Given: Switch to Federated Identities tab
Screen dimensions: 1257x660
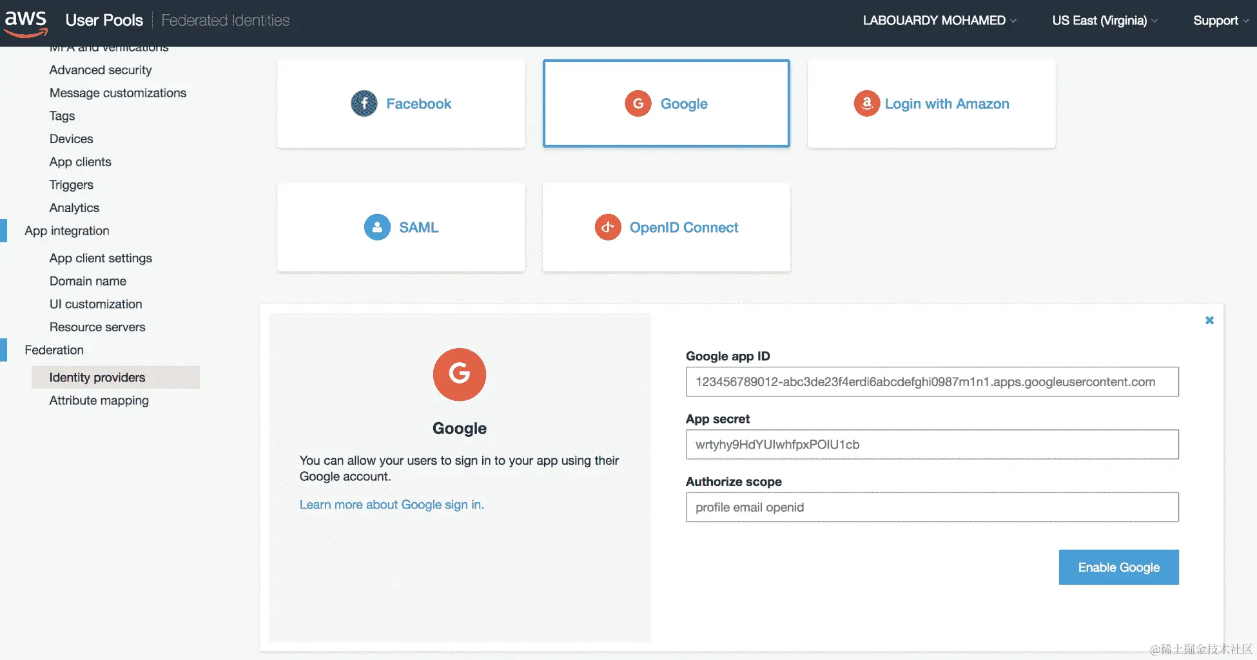Looking at the screenshot, I should [x=226, y=21].
